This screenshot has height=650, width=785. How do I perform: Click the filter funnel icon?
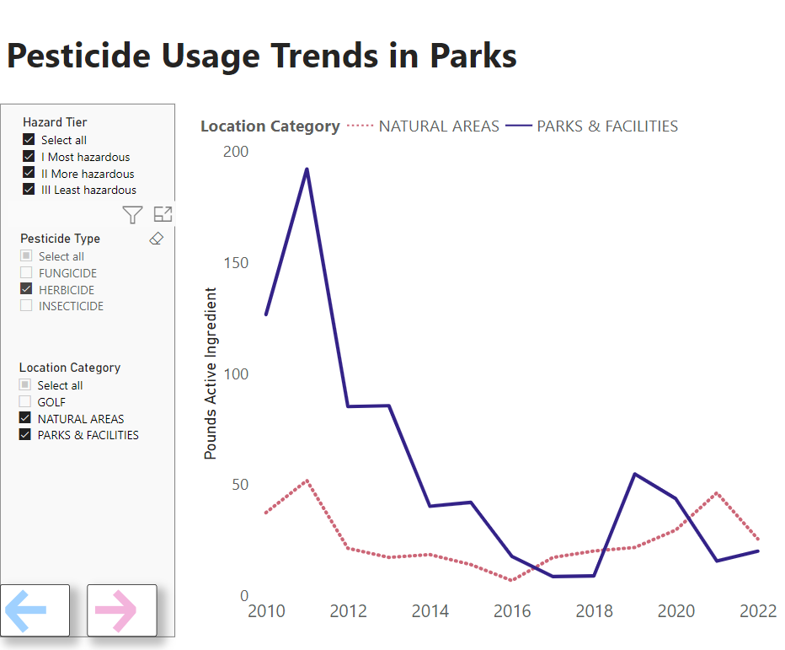pos(132,215)
